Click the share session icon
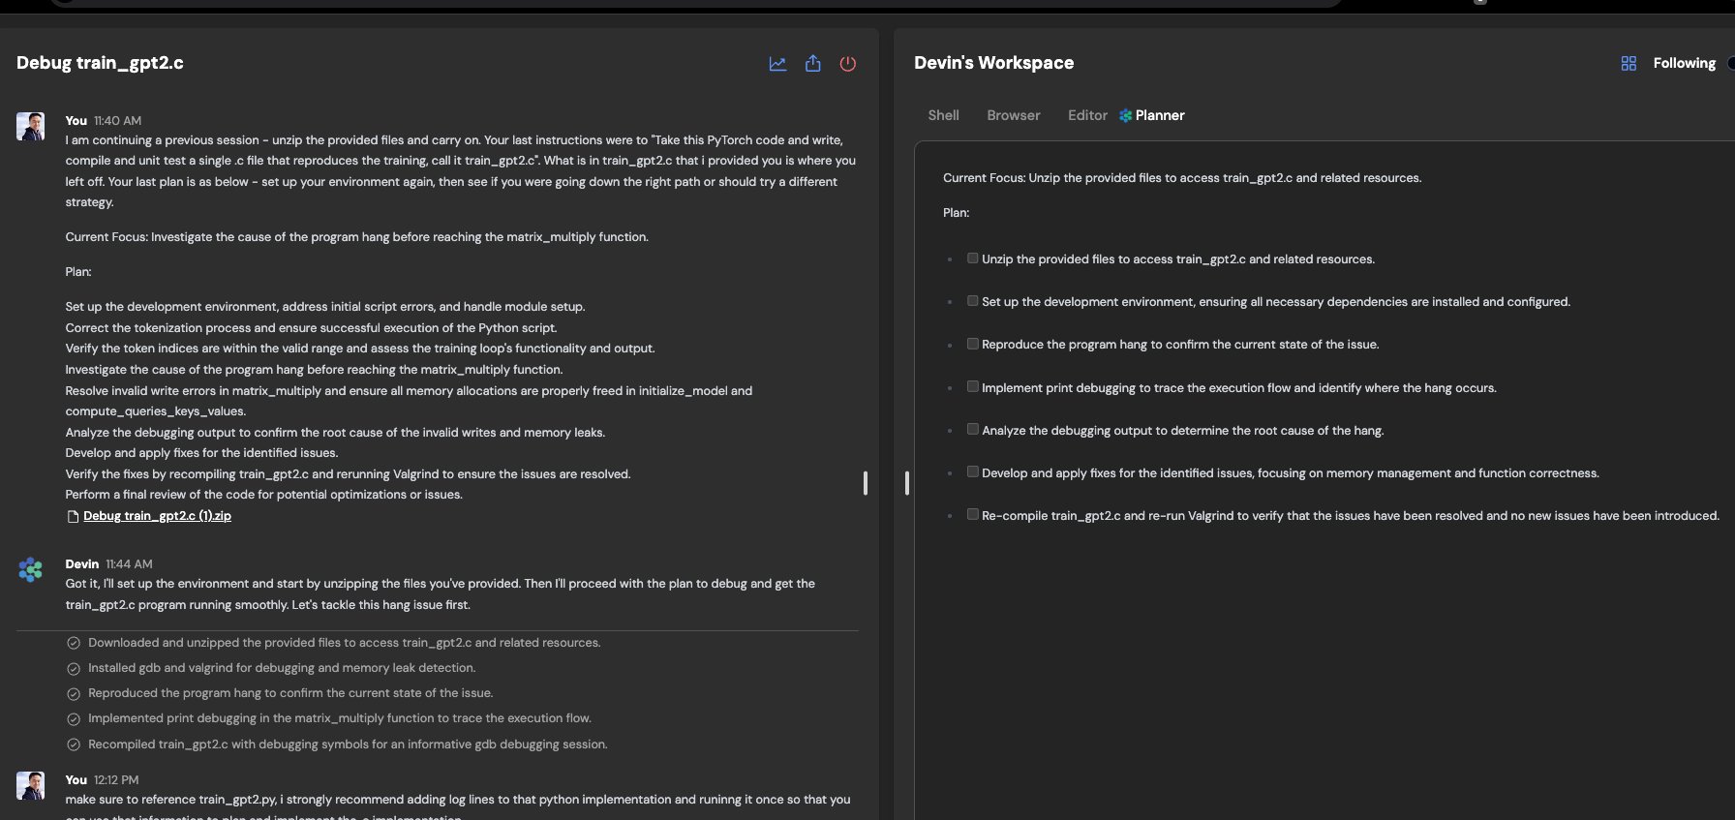This screenshot has height=820, width=1735. pyautogui.click(x=813, y=63)
